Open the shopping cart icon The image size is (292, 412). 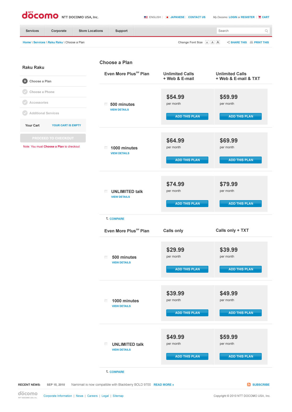(x=260, y=17)
